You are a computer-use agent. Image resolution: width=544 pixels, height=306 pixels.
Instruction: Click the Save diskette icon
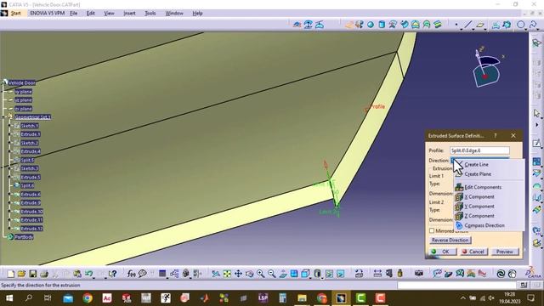point(32,274)
